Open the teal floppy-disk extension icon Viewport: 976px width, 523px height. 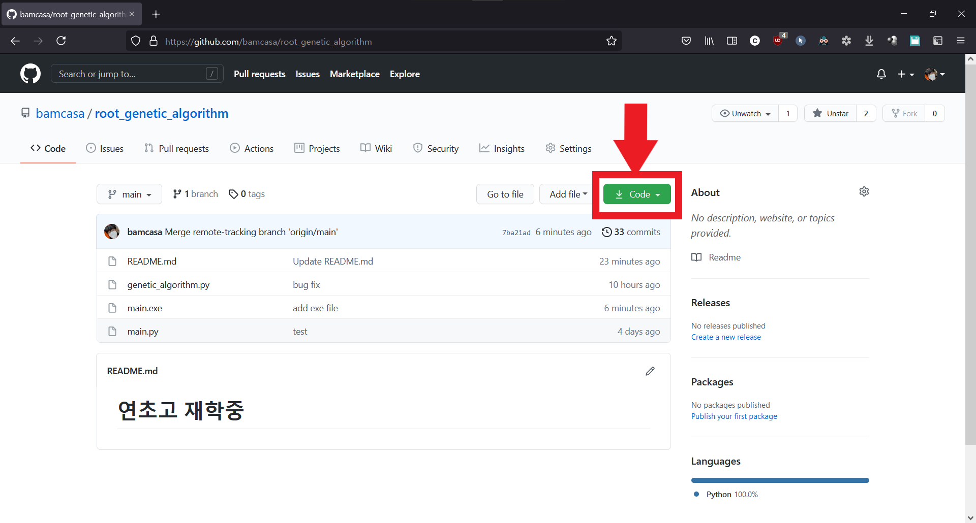pyautogui.click(x=915, y=41)
